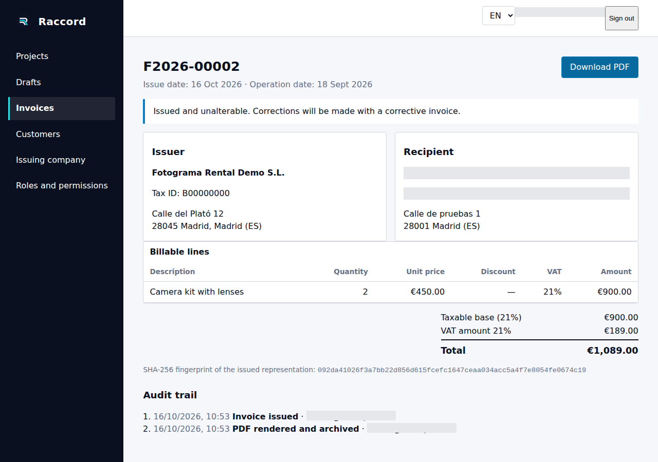Click the VAT column header
The width and height of the screenshot is (658, 462).
[554, 272]
